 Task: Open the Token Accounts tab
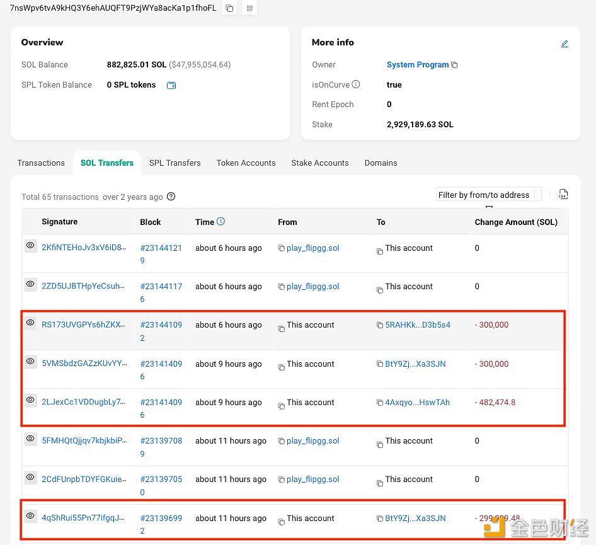[x=246, y=163]
